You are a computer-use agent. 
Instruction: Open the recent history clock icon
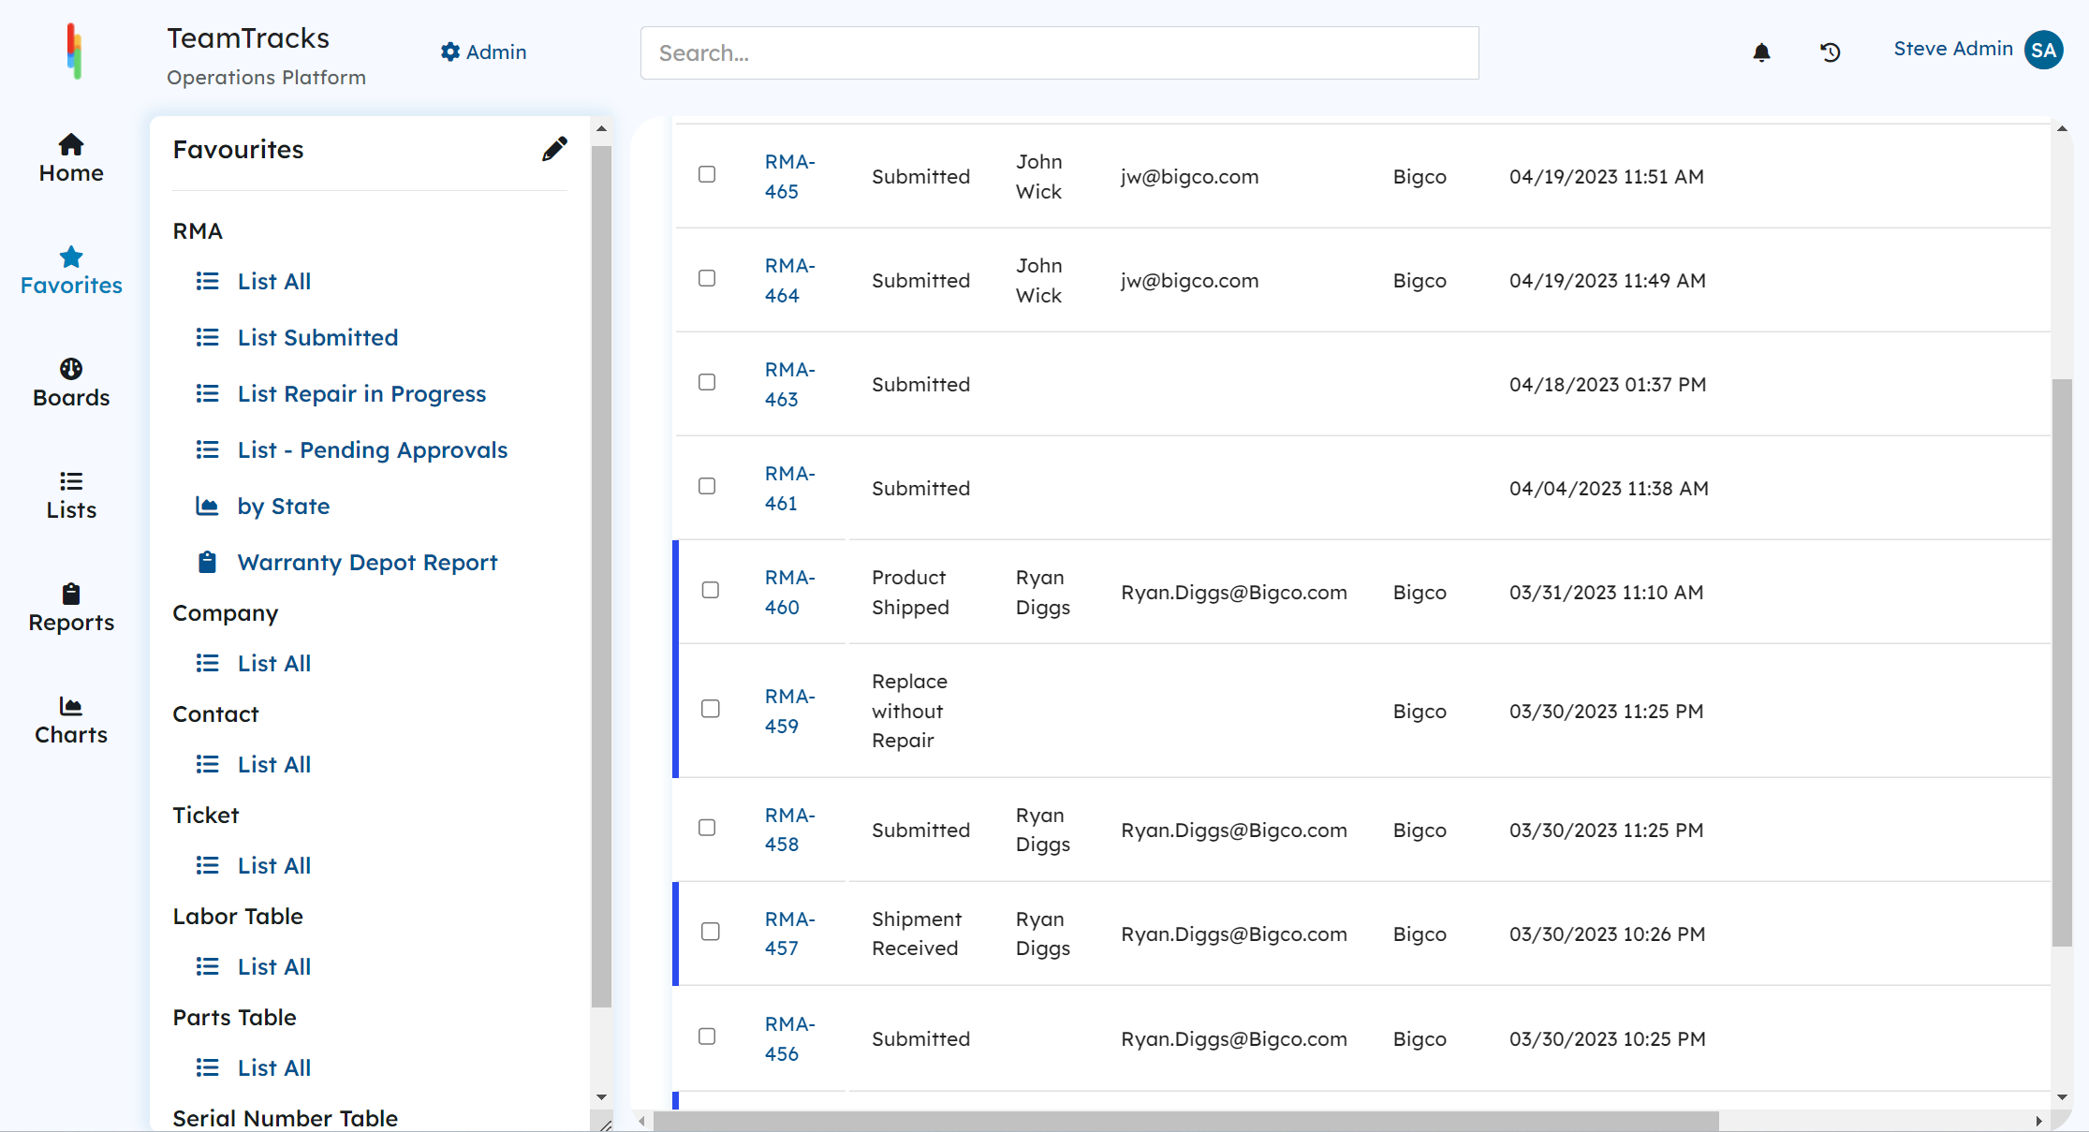pyautogui.click(x=1831, y=52)
